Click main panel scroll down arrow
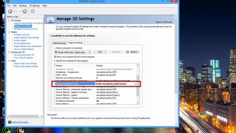 point(176,124)
